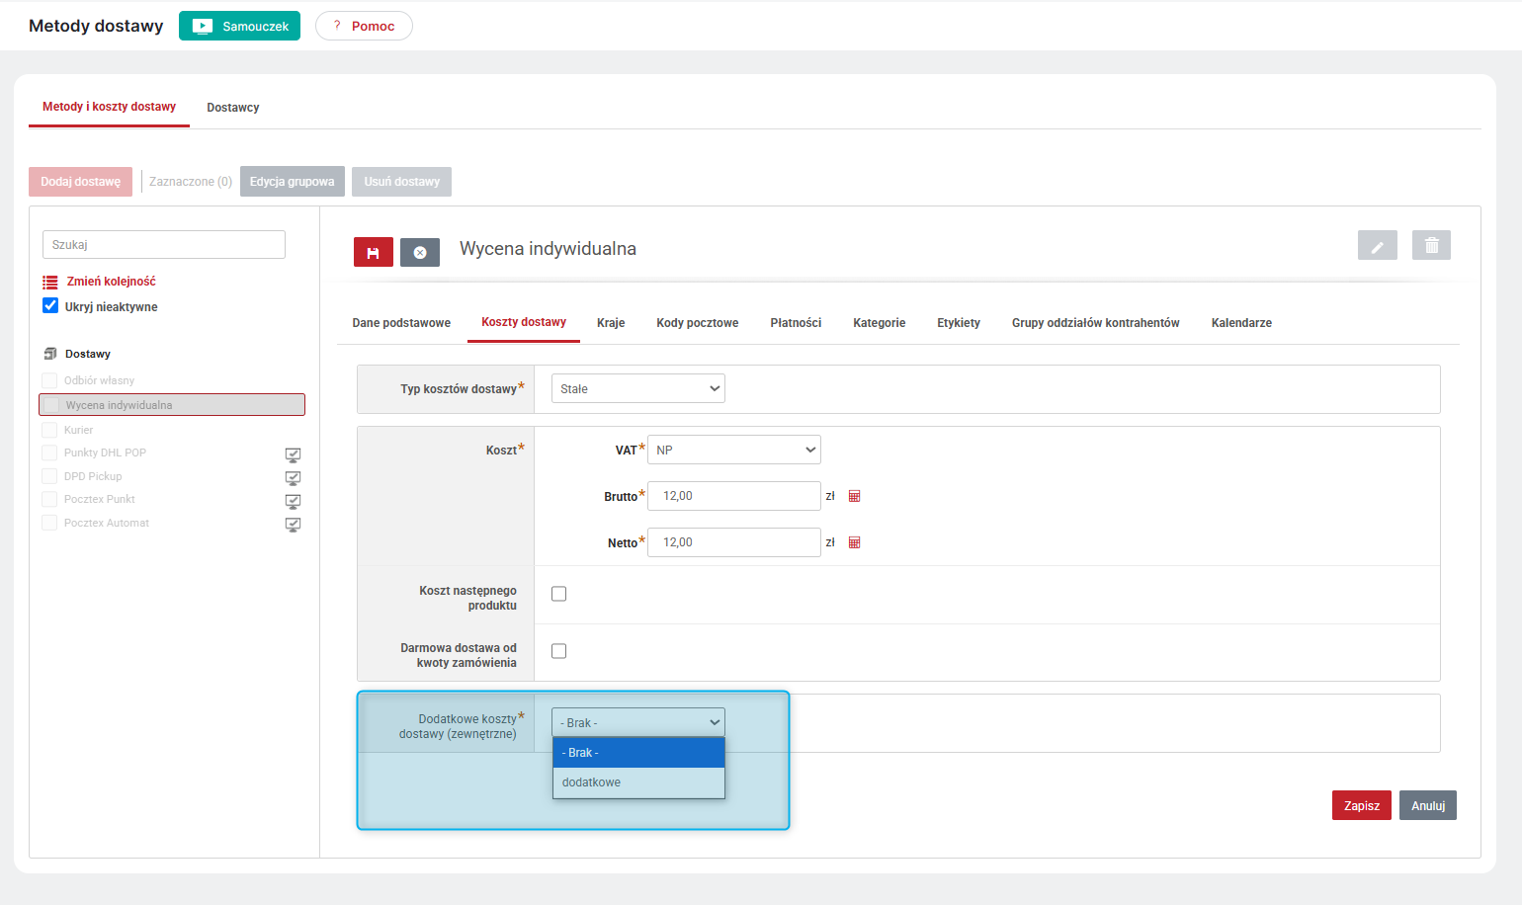Check the Kurier checkbox
Image resolution: width=1522 pixels, height=905 pixels.
49,430
